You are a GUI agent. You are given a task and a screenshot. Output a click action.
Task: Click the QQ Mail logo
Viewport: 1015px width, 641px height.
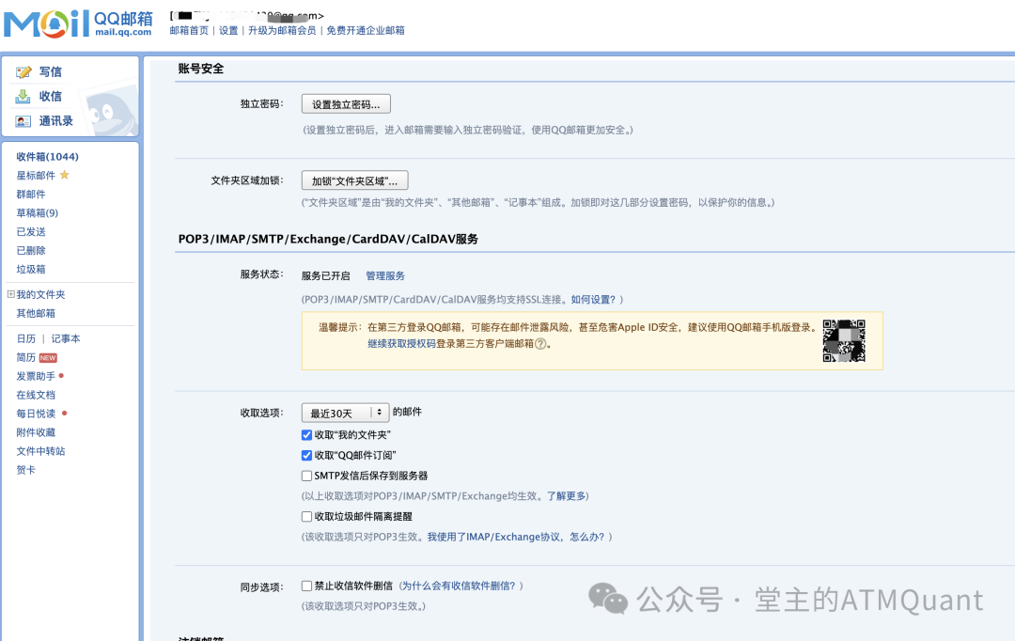(78, 23)
